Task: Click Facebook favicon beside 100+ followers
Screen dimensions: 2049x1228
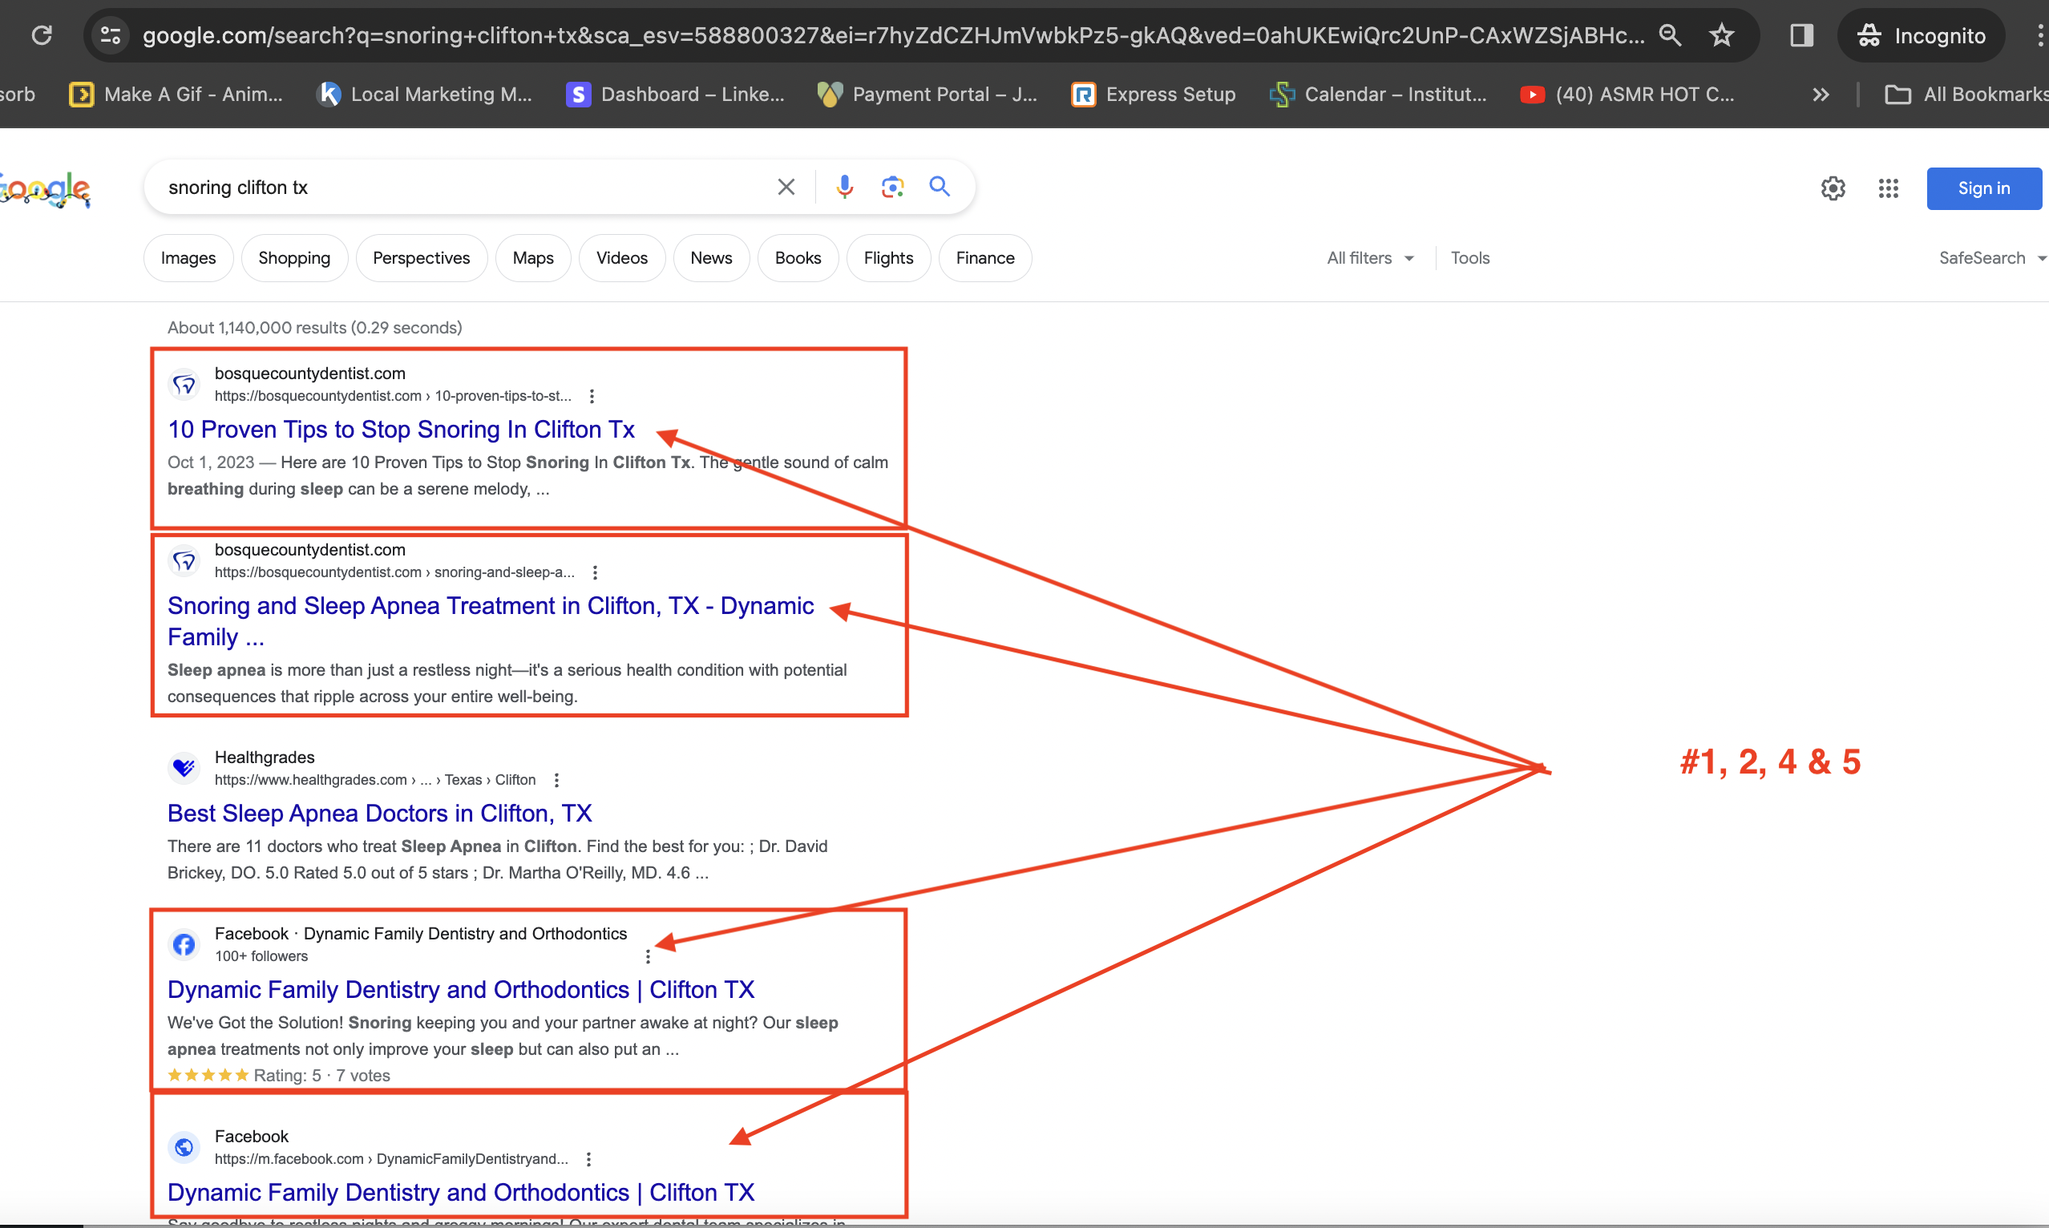Action: [x=184, y=945]
